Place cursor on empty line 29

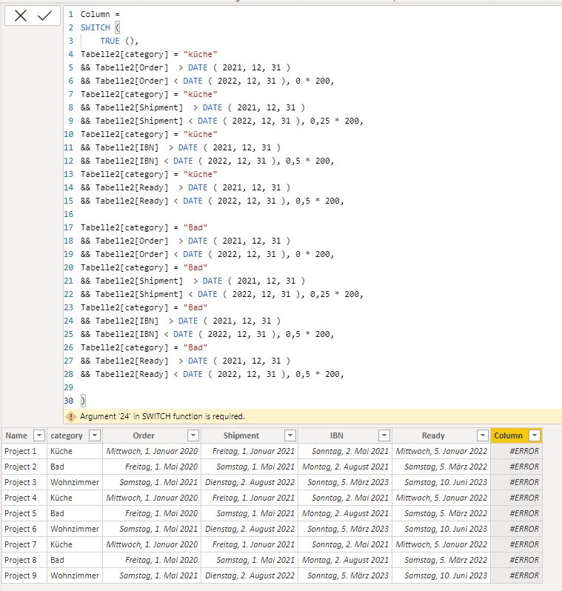coord(313,387)
